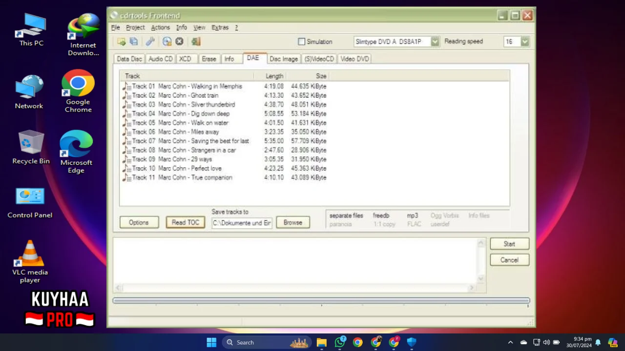
Task: Open File Explorer from the taskbar
Action: tap(321, 342)
